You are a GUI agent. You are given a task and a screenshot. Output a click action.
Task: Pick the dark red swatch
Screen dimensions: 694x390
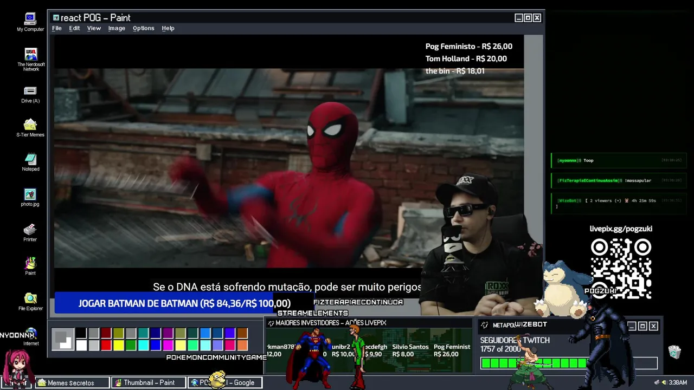click(106, 333)
